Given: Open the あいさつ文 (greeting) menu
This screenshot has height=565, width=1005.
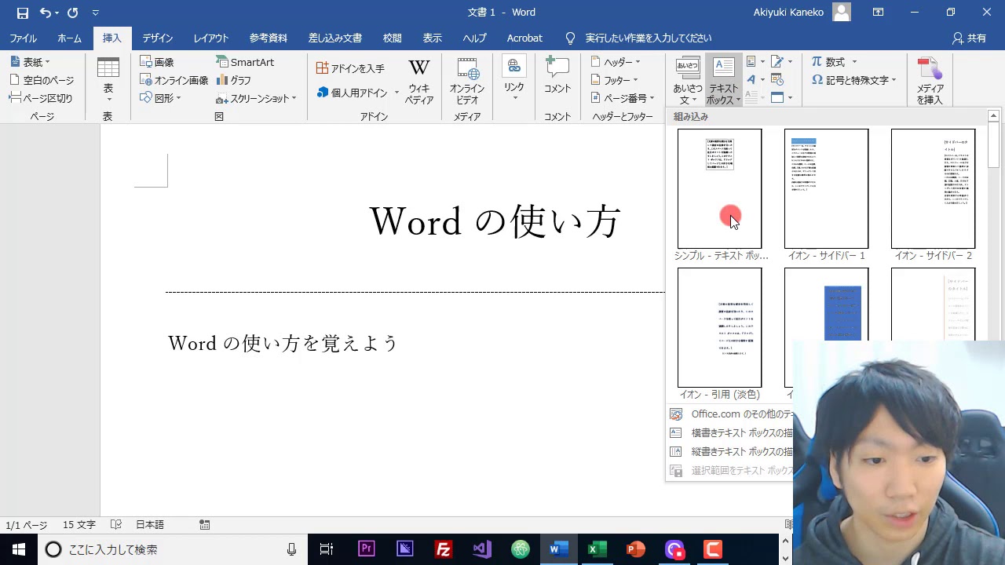Looking at the screenshot, I should point(688,81).
